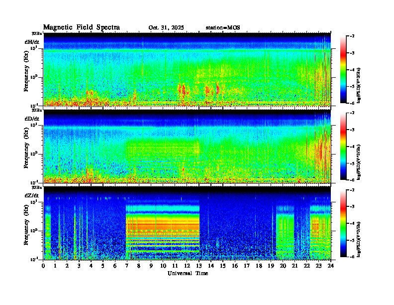Click the "Universal Time" axis title

tap(188, 273)
